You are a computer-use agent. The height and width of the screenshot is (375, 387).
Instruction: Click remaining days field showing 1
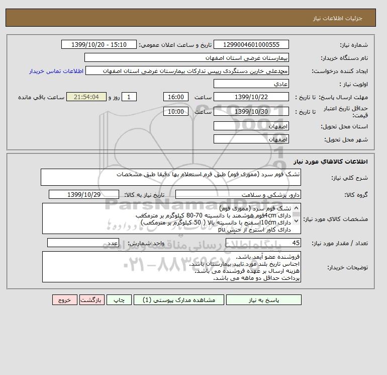(x=129, y=97)
